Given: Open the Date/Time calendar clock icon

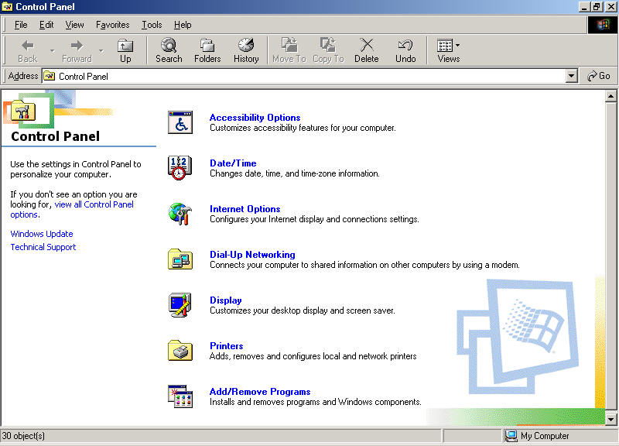Looking at the screenshot, I should click(x=180, y=168).
